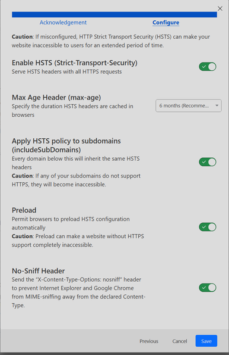The image size is (229, 355).
Task: Cancel the HSTS configuration
Action: (180, 341)
